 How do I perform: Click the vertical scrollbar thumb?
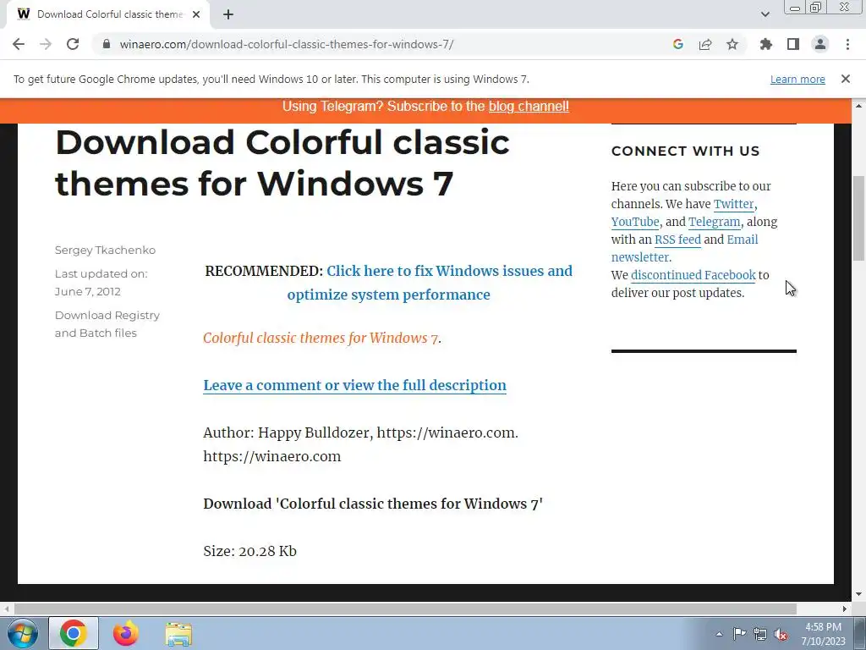858,218
